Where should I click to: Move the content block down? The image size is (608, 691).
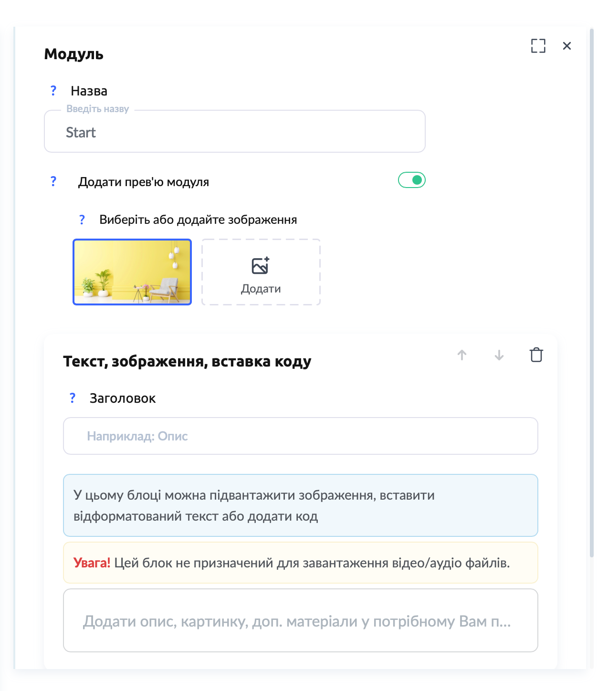point(499,355)
